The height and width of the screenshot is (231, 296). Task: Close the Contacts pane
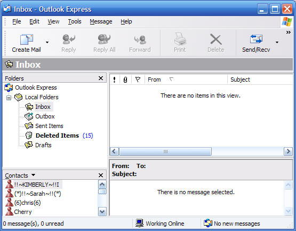pyautogui.click(x=101, y=176)
